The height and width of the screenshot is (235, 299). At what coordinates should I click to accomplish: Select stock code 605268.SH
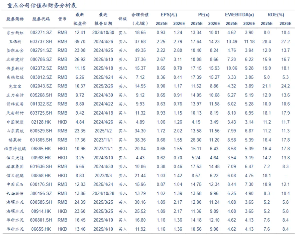coord(41,95)
